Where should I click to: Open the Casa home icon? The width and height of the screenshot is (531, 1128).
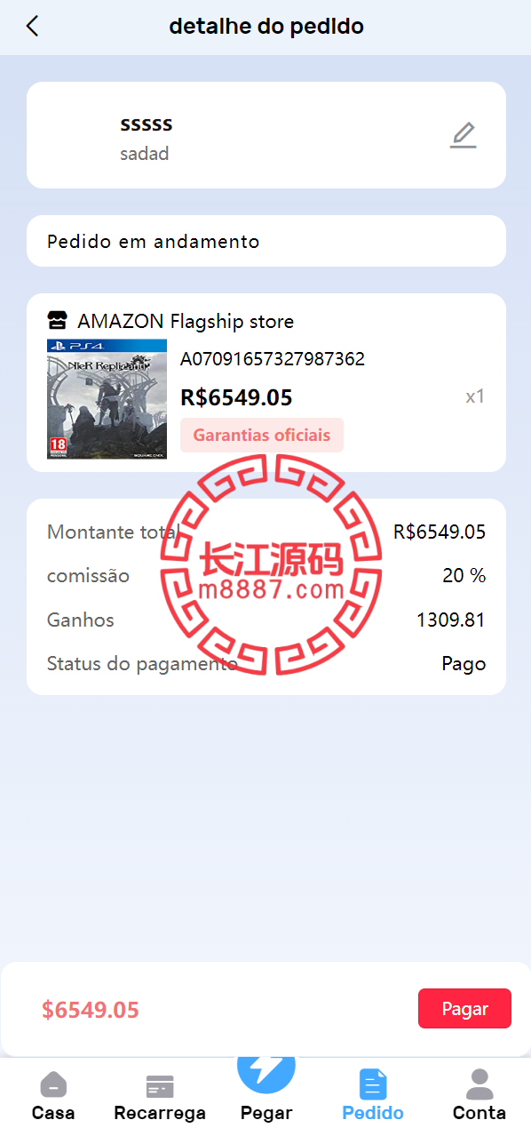coord(53,1084)
